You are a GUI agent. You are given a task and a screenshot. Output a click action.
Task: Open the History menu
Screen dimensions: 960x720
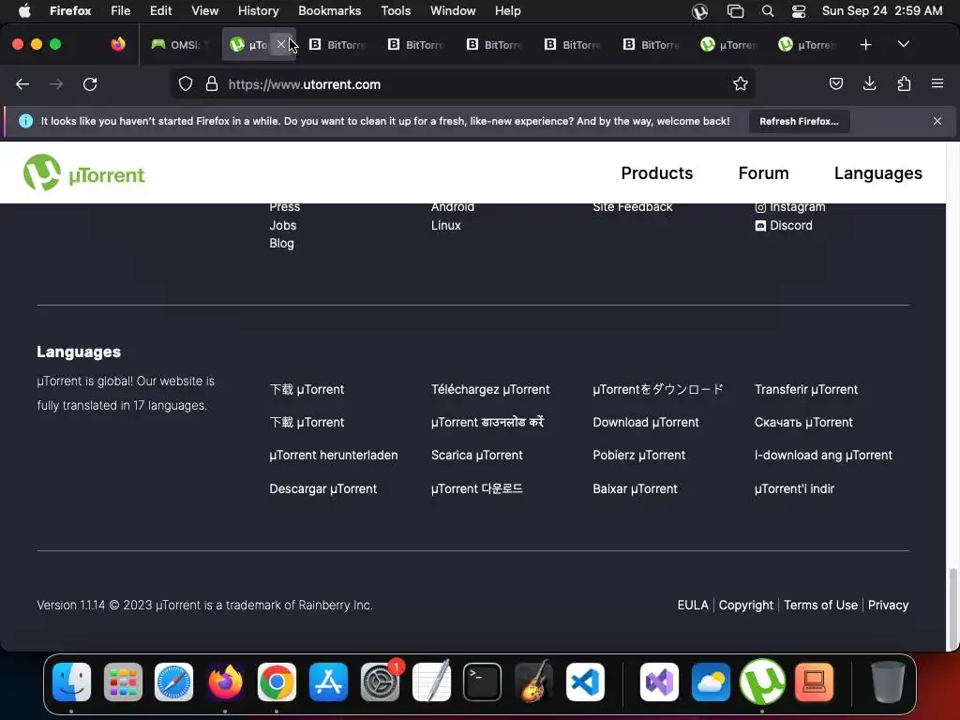pyautogui.click(x=258, y=10)
